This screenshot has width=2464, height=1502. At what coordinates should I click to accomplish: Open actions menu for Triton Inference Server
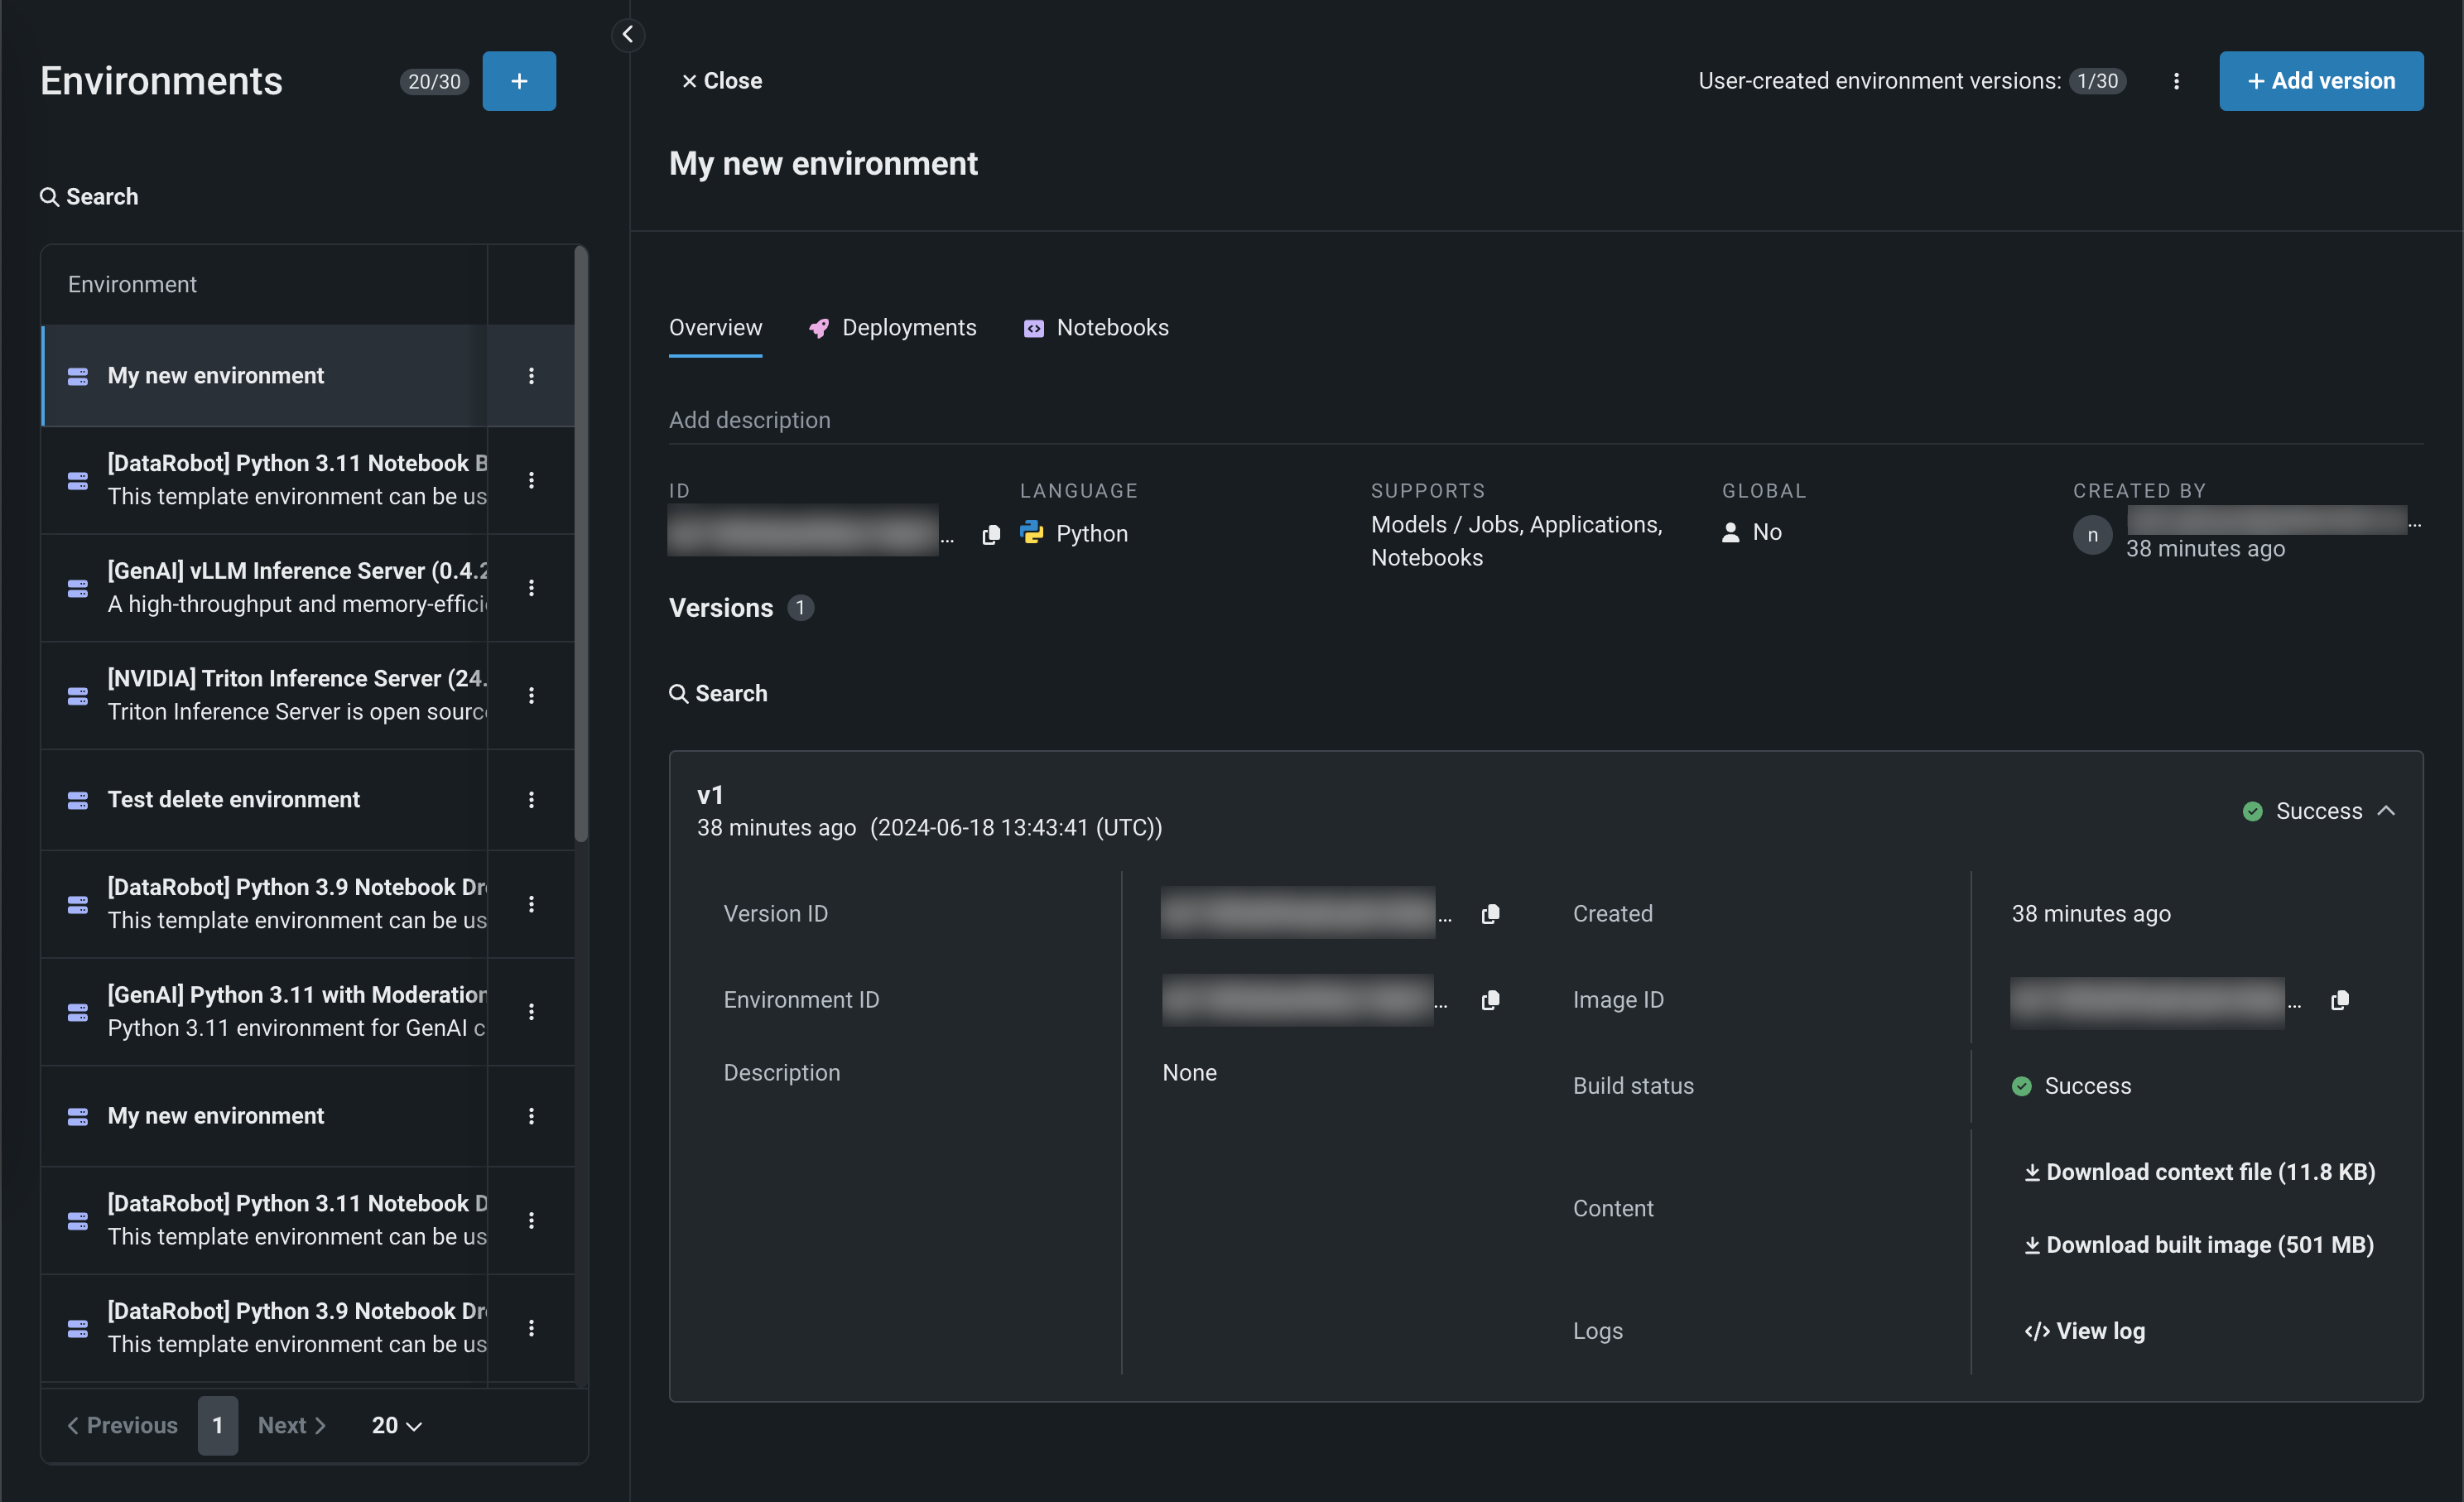[x=531, y=695]
